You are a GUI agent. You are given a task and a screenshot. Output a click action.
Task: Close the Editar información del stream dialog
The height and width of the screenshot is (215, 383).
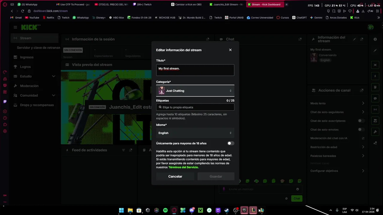pos(230,50)
